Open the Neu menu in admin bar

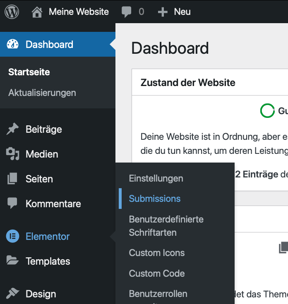point(182,12)
